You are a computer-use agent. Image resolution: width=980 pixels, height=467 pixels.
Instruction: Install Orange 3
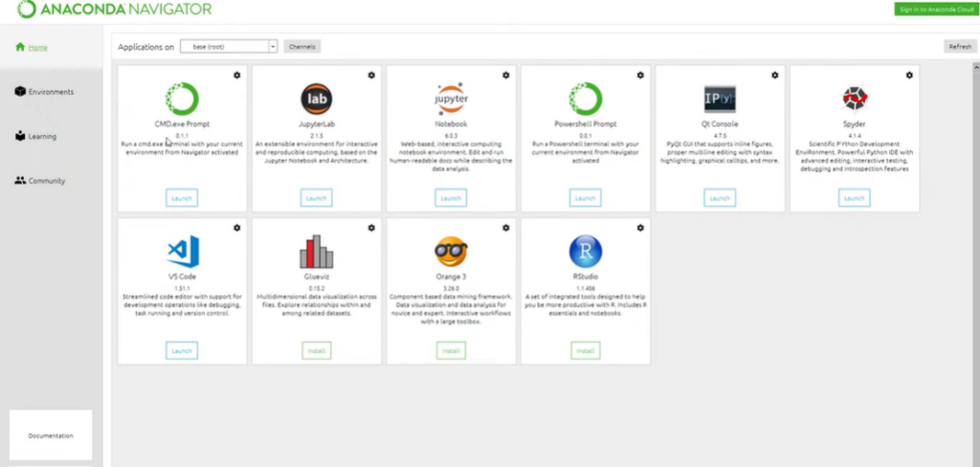(451, 350)
